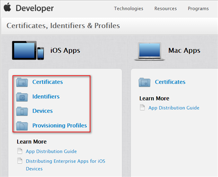Click the iPad and iPhone iOS Apps image
The image size is (218, 177).
(x=28, y=50)
